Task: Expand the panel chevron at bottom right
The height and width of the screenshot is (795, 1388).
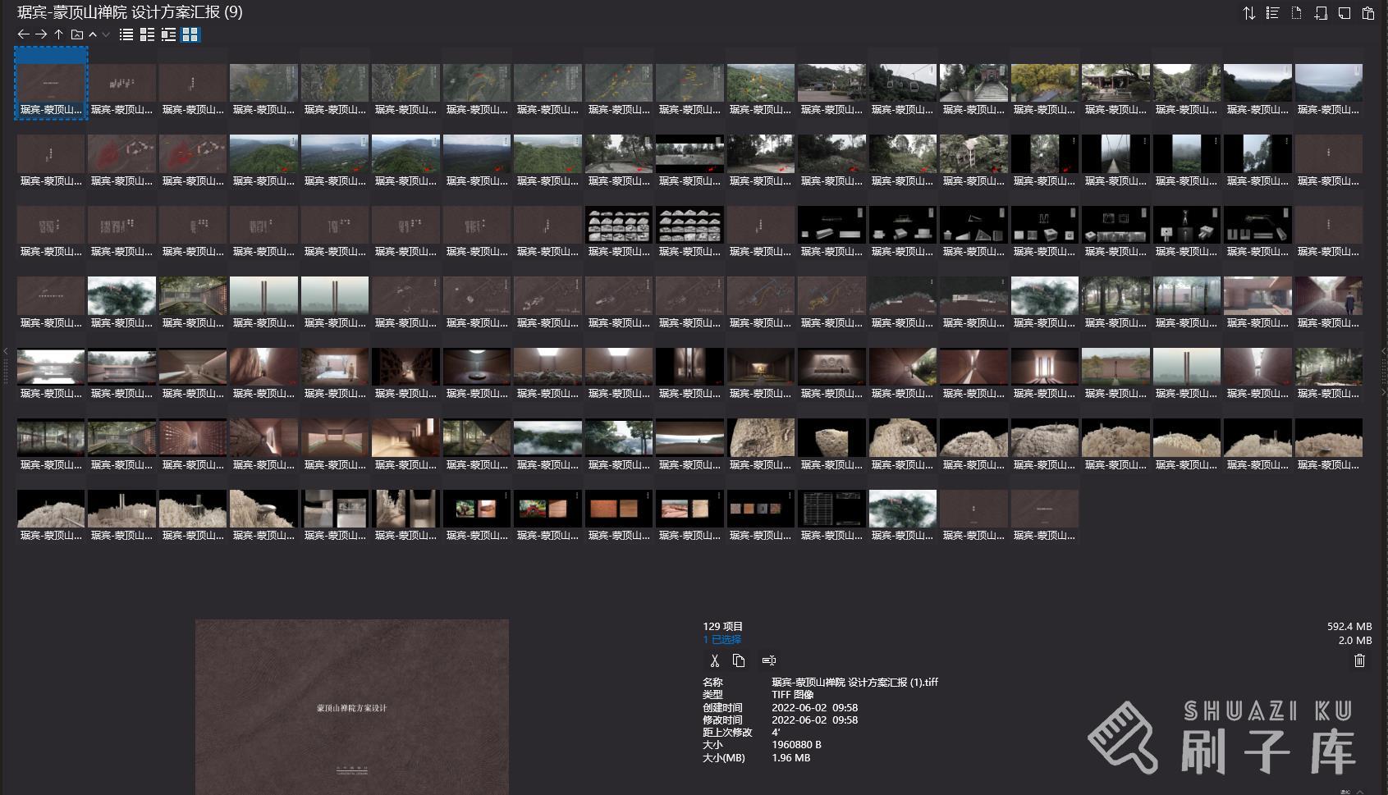Action: [x=1360, y=791]
